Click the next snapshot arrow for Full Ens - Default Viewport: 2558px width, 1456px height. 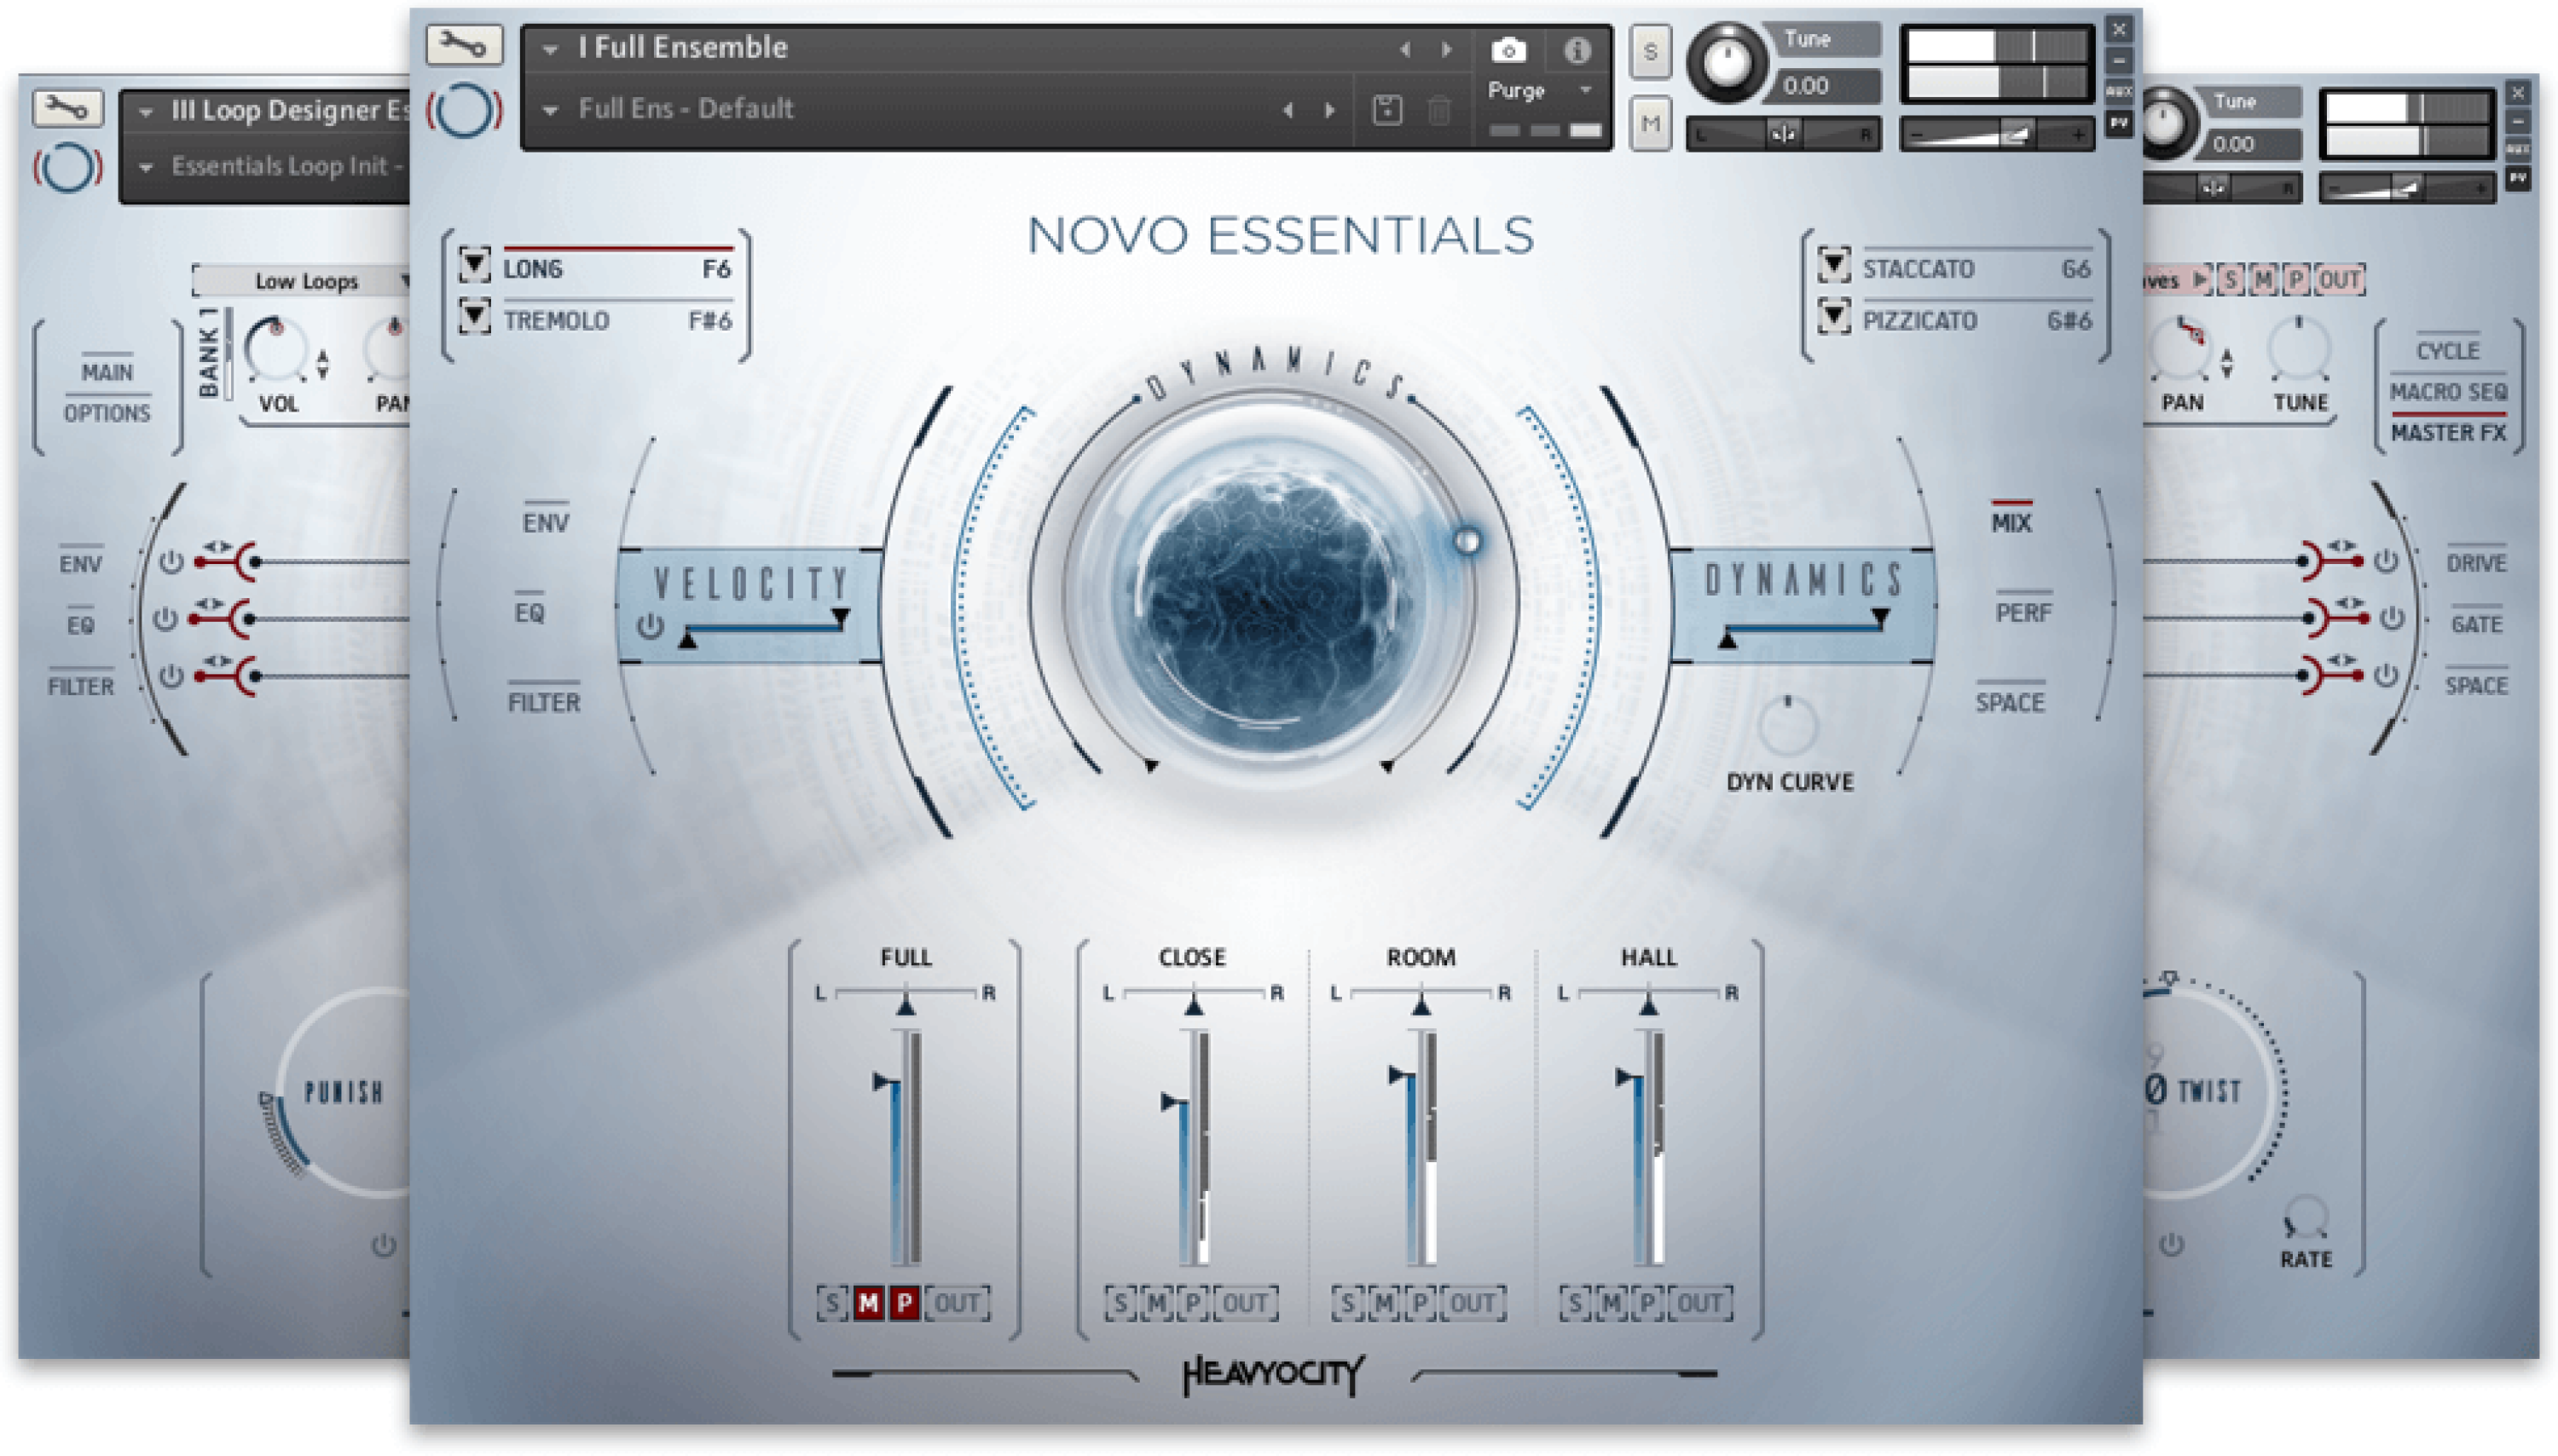pos(1331,109)
